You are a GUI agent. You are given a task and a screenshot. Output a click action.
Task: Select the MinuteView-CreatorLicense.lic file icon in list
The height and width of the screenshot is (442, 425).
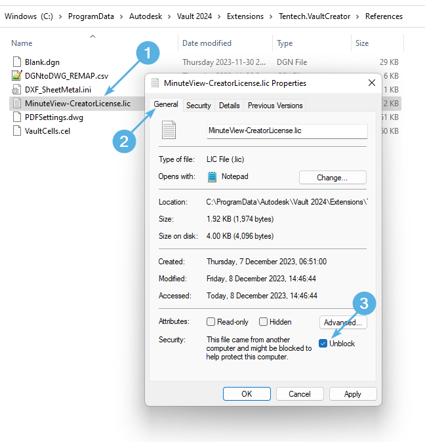17,103
